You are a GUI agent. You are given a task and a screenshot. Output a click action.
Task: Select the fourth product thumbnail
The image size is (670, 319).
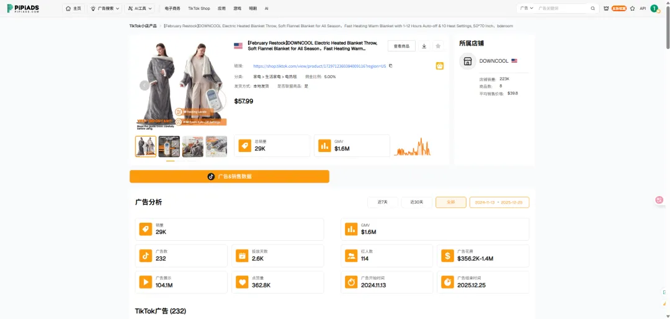coord(217,146)
